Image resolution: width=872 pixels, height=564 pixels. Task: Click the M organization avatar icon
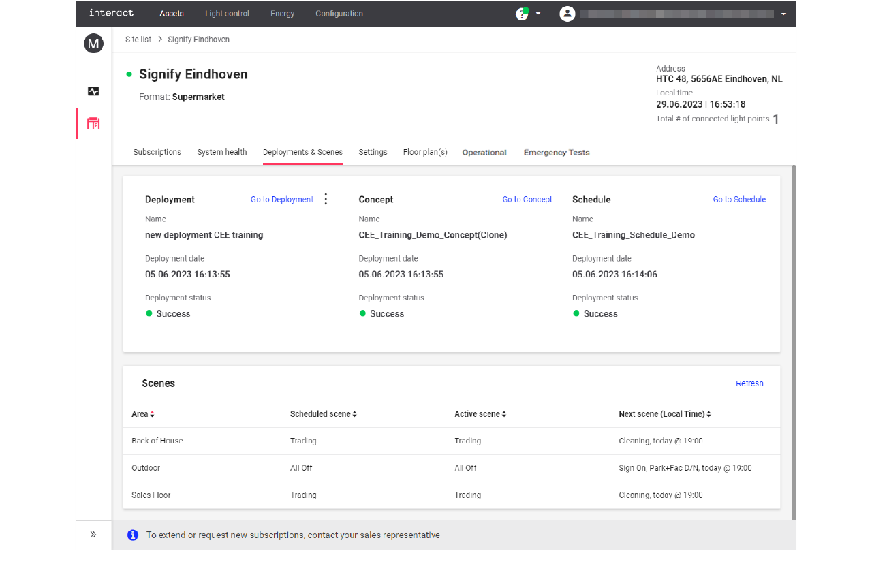[x=93, y=44]
